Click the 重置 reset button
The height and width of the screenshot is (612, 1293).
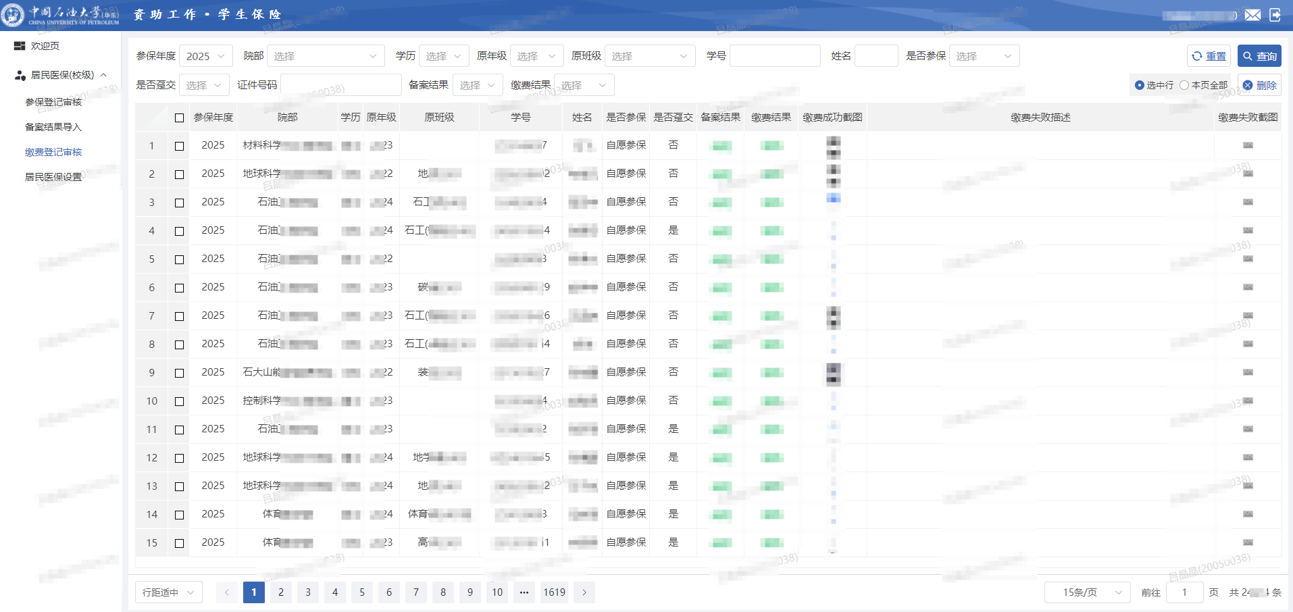click(1209, 56)
